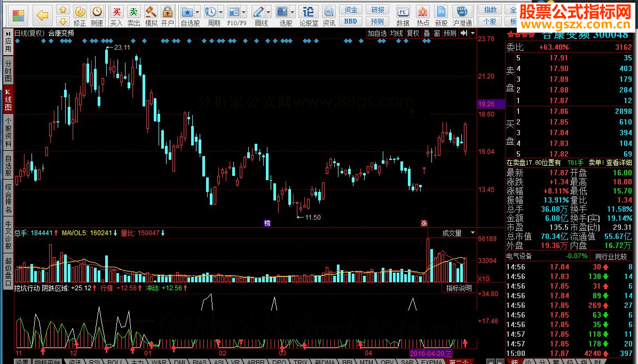The image size is (638, 364).
Task: Click the 查看详细 link
Action: pos(619,162)
